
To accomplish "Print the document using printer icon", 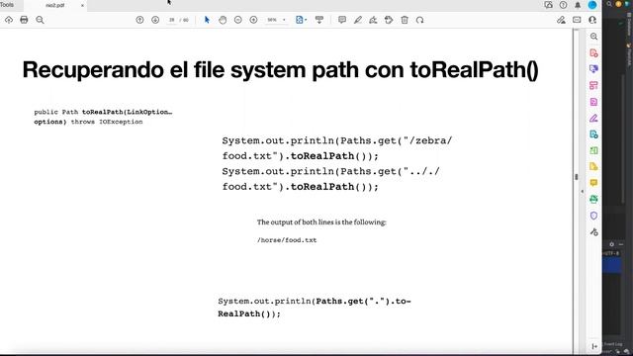I will 24,20.
